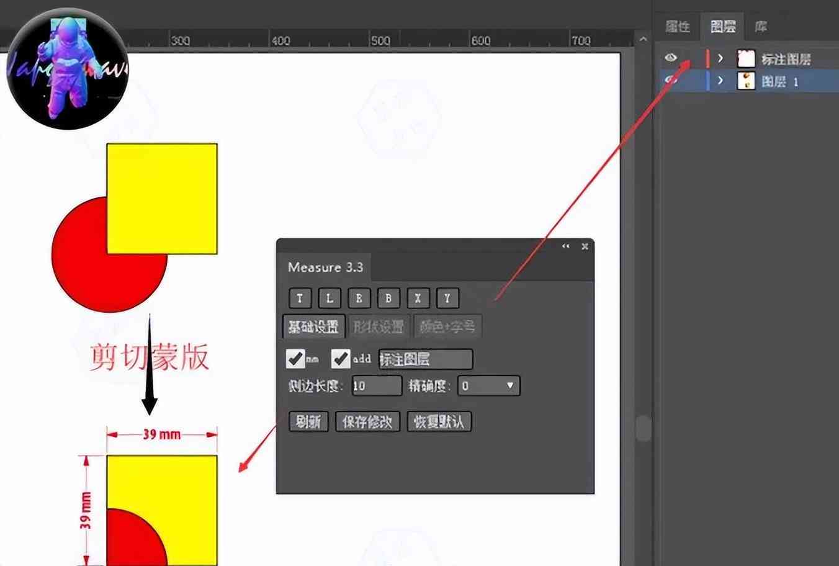Open the 图层 panel tab
Viewport: 839px width, 566px height.
[723, 27]
